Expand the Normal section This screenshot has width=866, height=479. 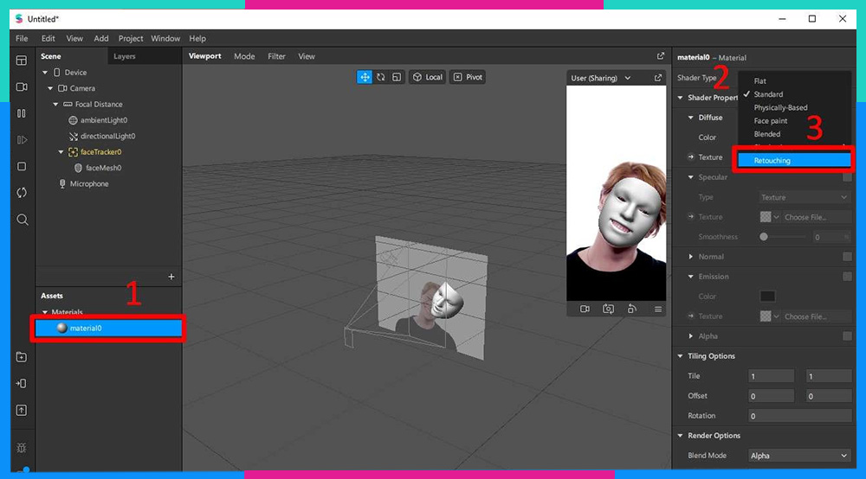pos(690,257)
